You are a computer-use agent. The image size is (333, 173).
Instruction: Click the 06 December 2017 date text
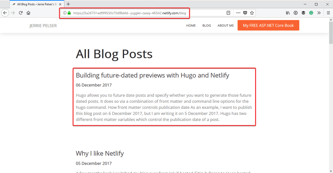94,85
